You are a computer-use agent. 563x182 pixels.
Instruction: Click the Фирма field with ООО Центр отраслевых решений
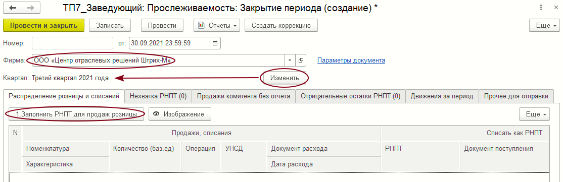[x=158, y=60]
